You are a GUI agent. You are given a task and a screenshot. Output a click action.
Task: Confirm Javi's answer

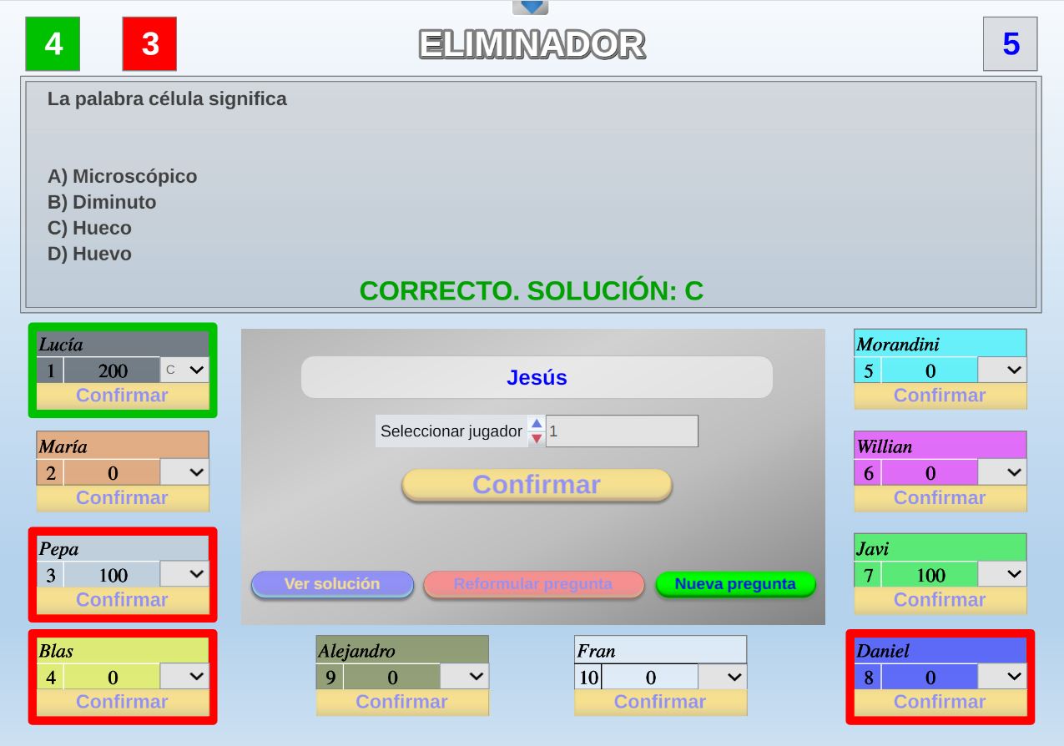(x=940, y=600)
